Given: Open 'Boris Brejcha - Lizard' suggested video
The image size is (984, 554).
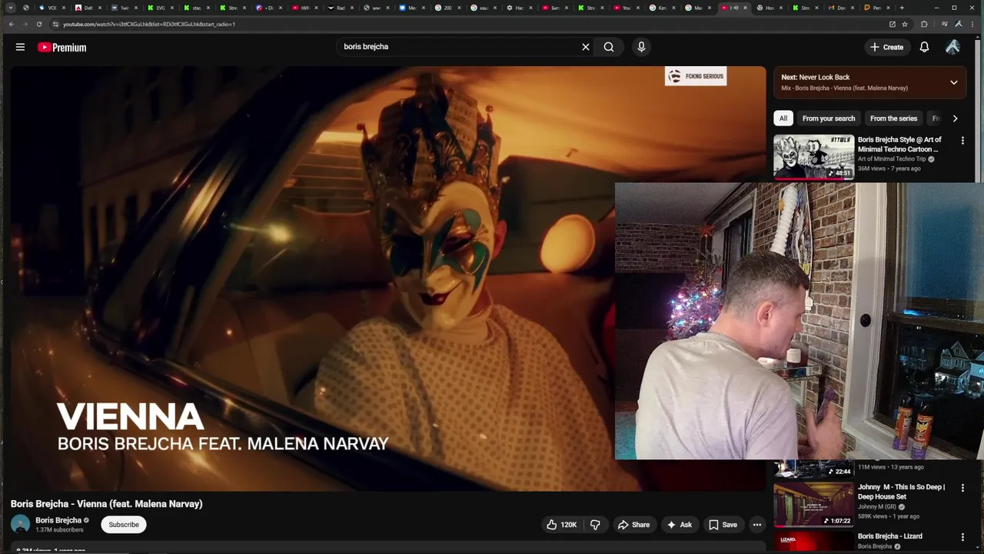Looking at the screenshot, I should (x=890, y=536).
